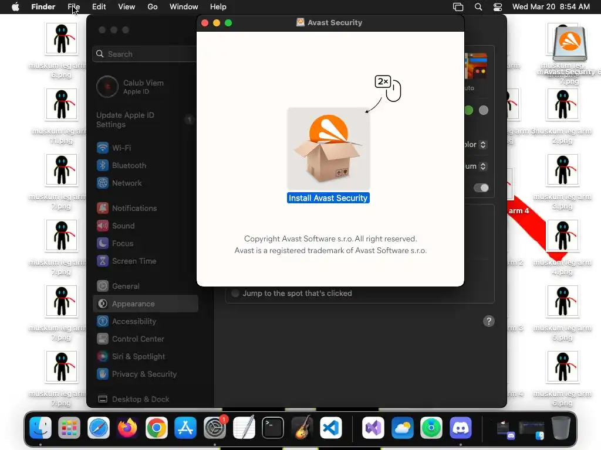Open the Trash in the Dock
The height and width of the screenshot is (450, 601).
[561, 428]
